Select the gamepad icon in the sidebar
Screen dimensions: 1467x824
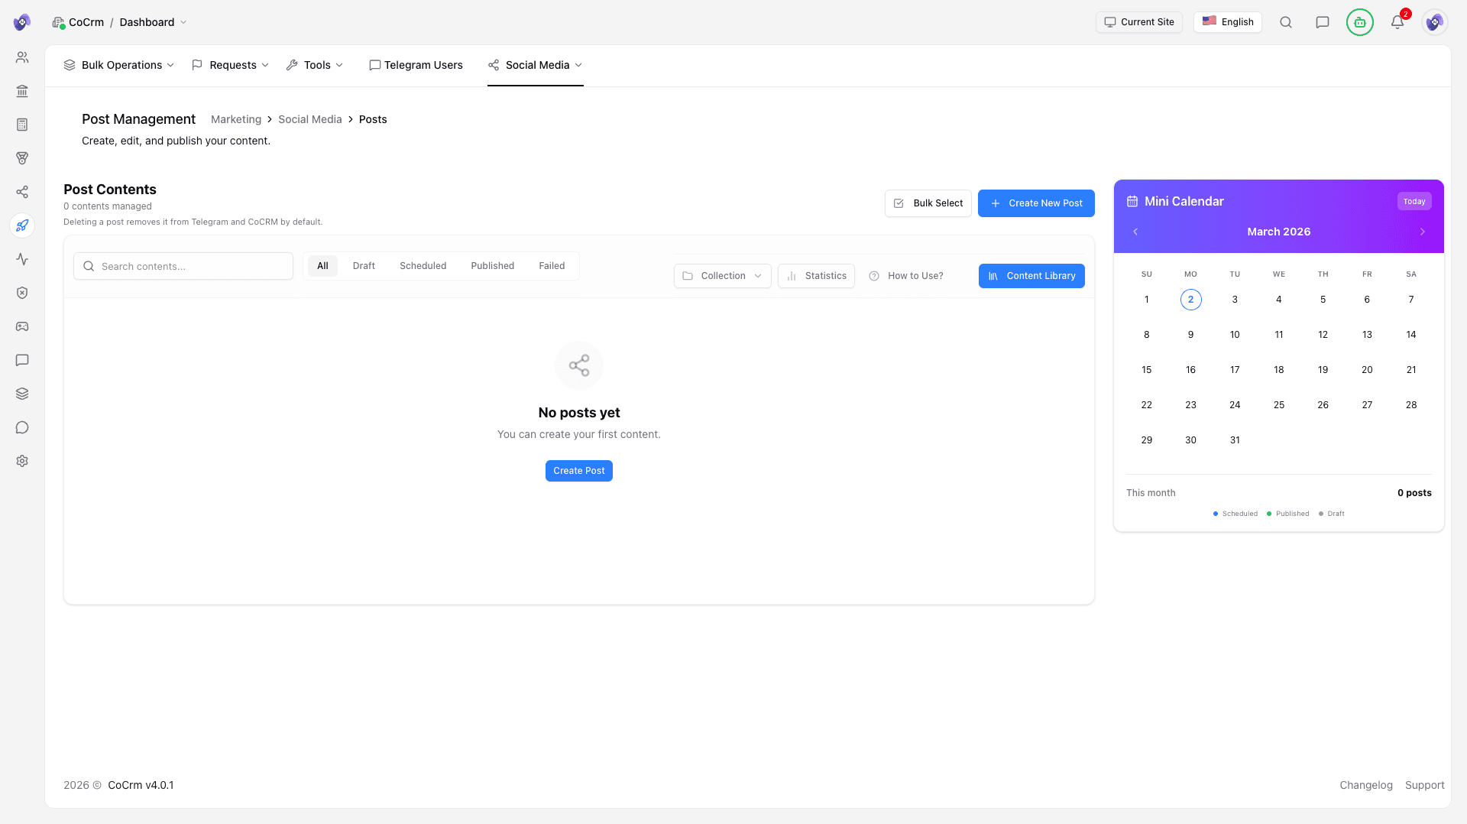(x=22, y=326)
